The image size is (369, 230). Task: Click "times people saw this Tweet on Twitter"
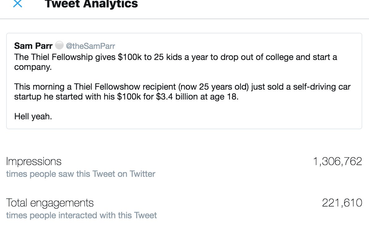[81, 174]
